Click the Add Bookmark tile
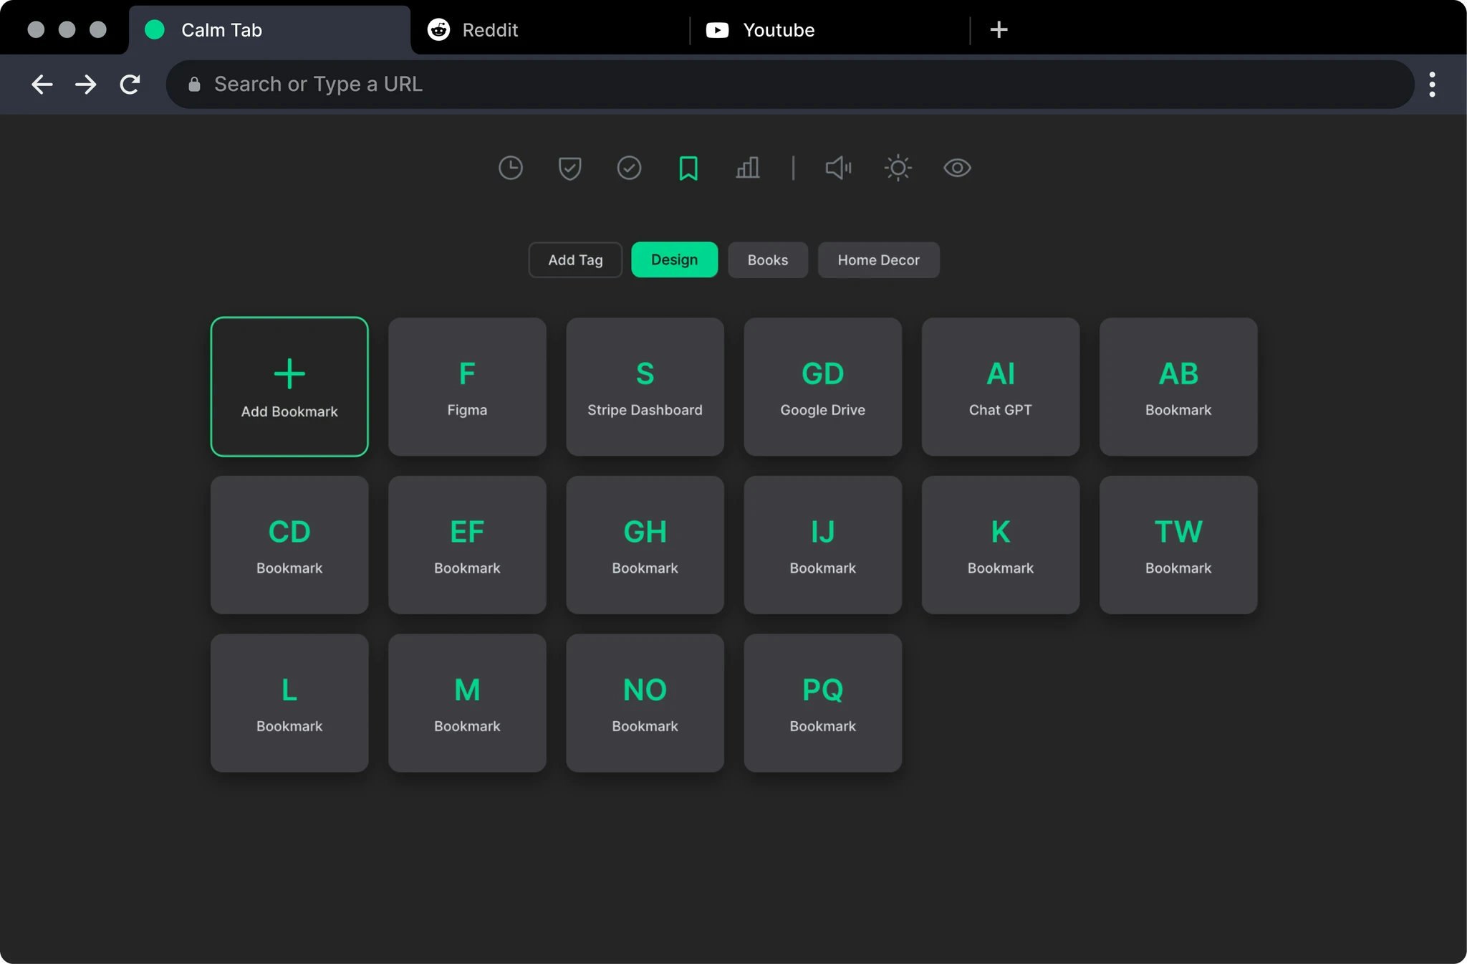 289,387
